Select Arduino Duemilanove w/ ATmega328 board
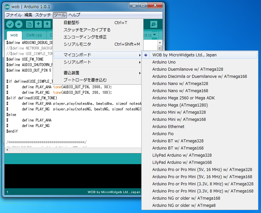The image size is (261, 213). [x=200, y=69]
